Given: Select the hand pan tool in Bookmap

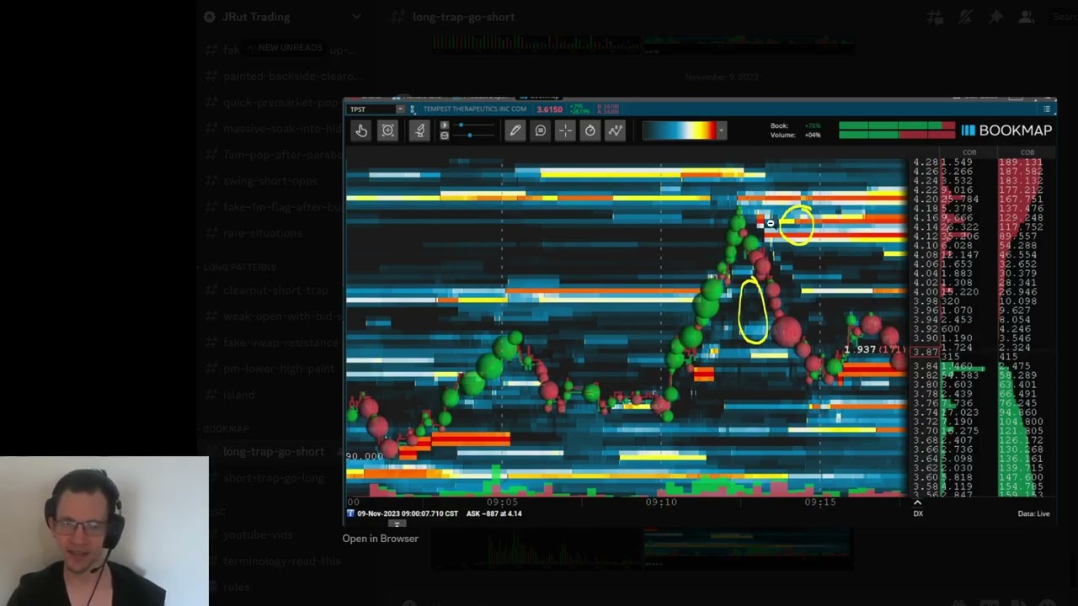Looking at the screenshot, I should click(x=361, y=130).
